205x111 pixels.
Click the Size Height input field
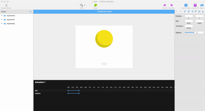coord(199,21)
